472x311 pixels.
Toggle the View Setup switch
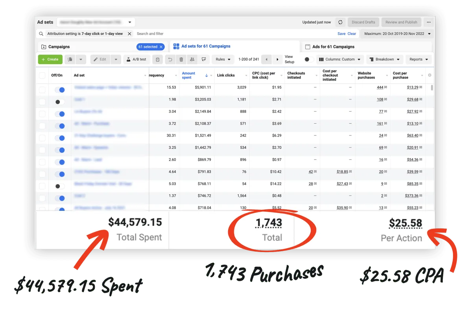tap(309, 59)
